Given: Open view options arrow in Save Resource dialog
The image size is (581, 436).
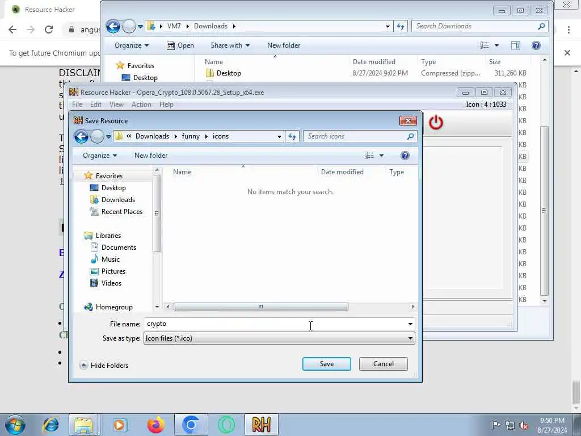Looking at the screenshot, I should 381,156.
